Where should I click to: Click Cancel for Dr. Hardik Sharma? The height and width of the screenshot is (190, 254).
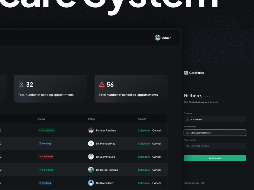[157, 170]
